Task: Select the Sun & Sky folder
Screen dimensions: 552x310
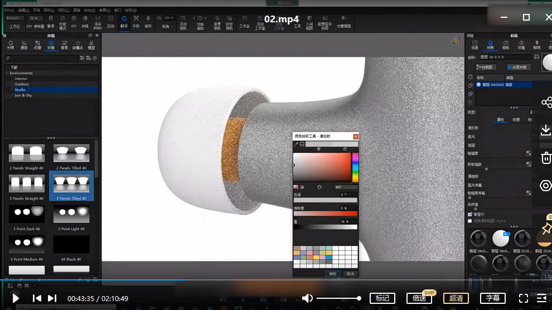Action: [23, 95]
